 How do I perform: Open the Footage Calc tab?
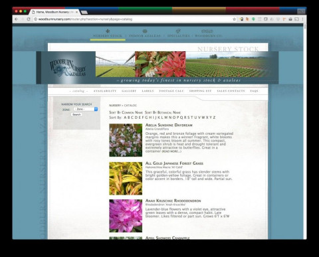[171, 91]
